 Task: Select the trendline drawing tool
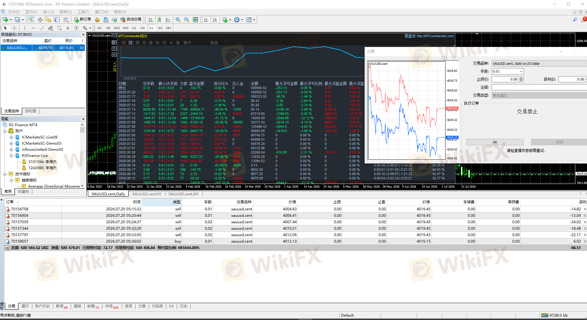pyautogui.click(x=42, y=28)
